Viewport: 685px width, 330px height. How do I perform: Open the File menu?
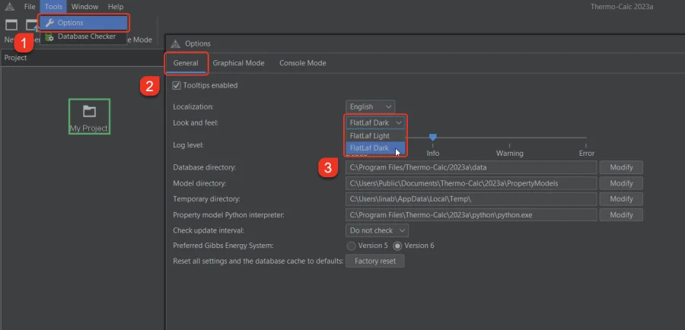pos(30,7)
